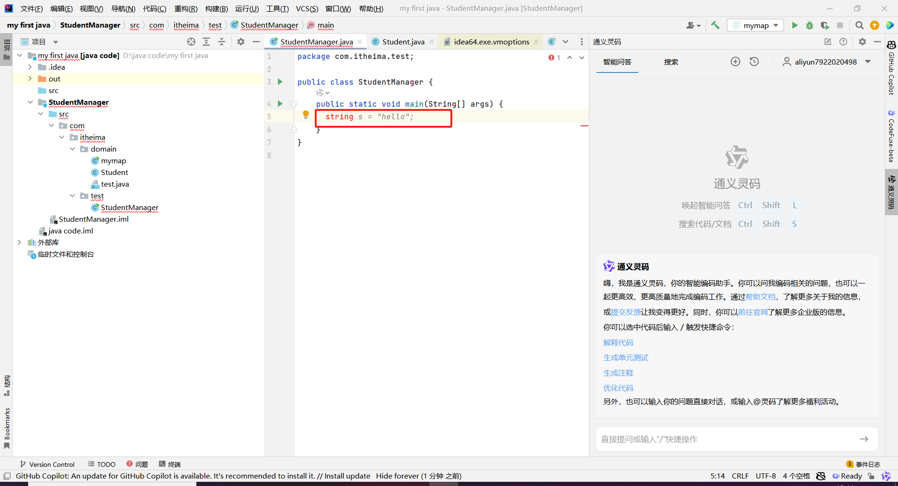
Task: Click Install update in status bar
Action: pos(347,476)
